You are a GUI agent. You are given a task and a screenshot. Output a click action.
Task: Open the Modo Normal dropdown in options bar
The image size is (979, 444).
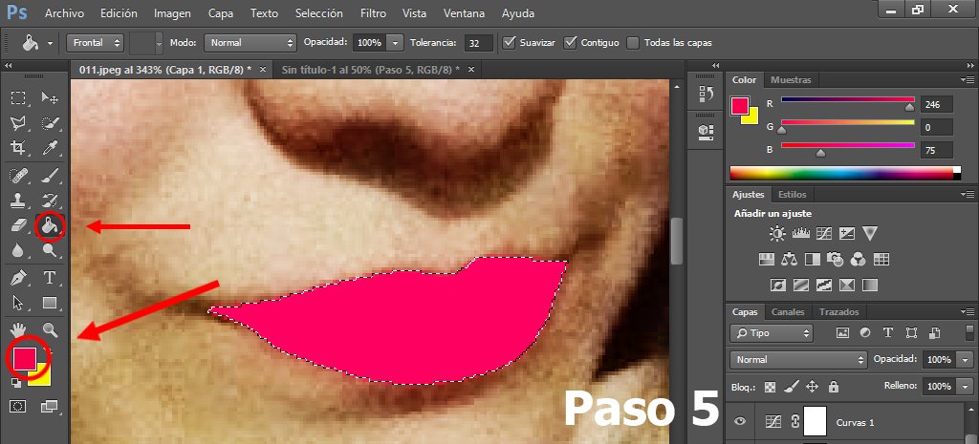[x=250, y=42]
